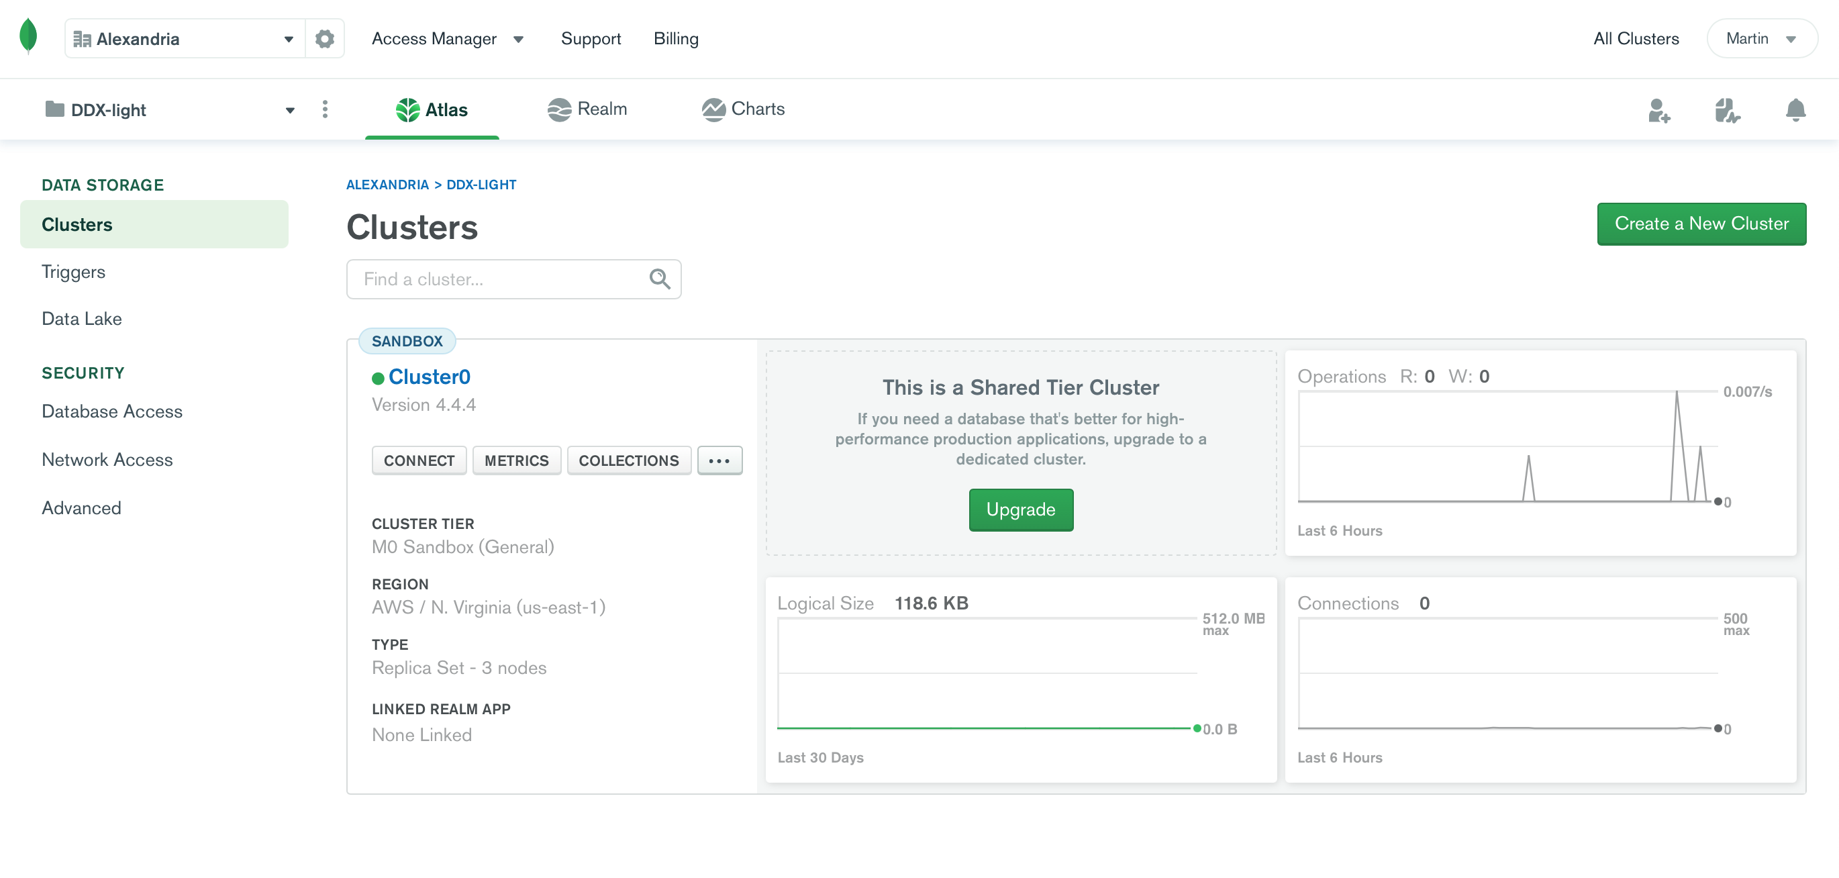Open the Billing page
1839x878 pixels.
click(x=675, y=38)
